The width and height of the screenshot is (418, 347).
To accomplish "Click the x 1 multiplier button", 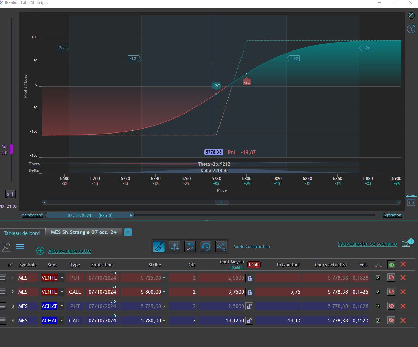I will pyautogui.click(x=10, y=194).
